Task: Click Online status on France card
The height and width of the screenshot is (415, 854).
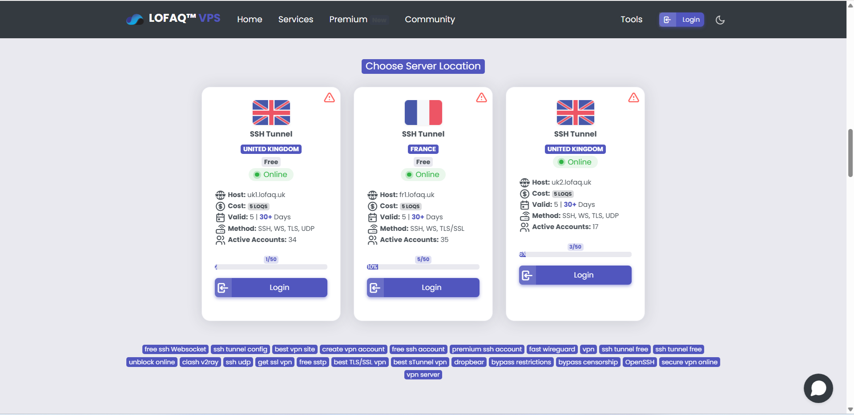Action: [423, 174]
